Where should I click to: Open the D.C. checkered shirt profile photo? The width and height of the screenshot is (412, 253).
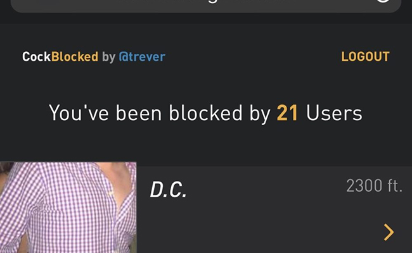coord(68,207)
